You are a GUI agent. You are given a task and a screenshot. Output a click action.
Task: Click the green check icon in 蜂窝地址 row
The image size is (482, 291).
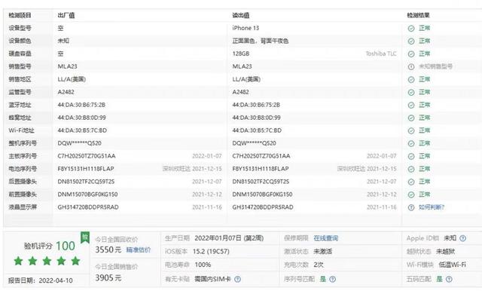411,118
